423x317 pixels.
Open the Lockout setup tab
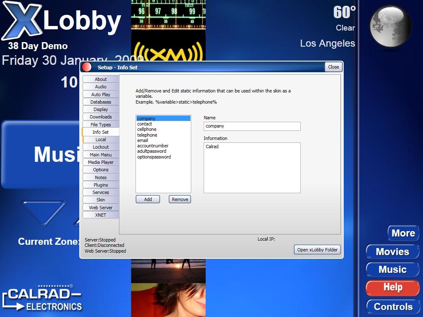[x=101, y=147]
